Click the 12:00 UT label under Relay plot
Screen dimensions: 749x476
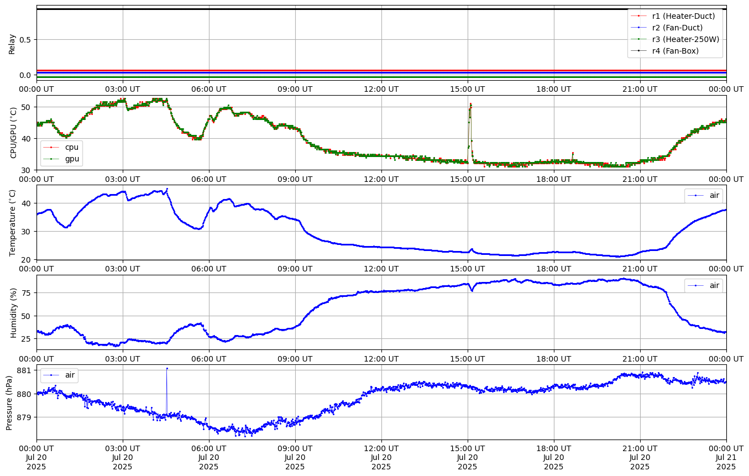381,88
